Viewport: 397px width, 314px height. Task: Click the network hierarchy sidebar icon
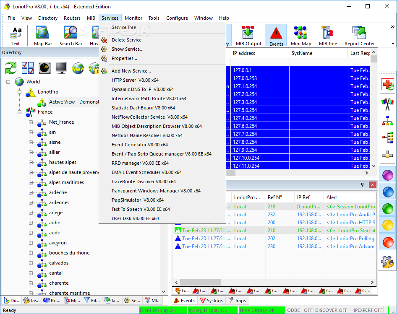point(387,121)
